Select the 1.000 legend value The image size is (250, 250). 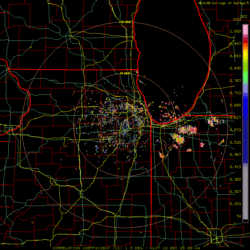pos(235,31)
